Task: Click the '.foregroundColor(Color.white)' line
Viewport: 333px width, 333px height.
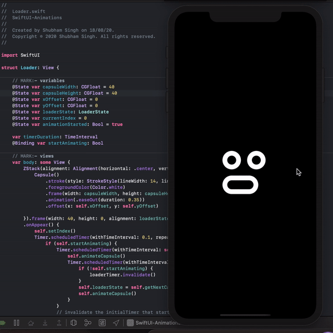Action: [85, 188]
